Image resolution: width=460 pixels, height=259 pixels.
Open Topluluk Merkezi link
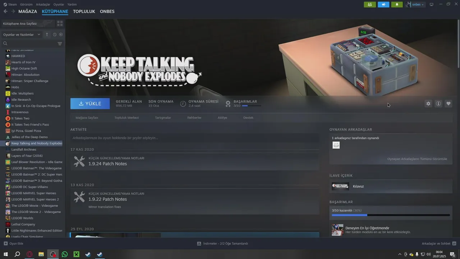(x=126, y=118)
